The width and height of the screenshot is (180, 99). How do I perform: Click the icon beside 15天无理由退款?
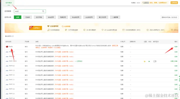click(66, 30)
